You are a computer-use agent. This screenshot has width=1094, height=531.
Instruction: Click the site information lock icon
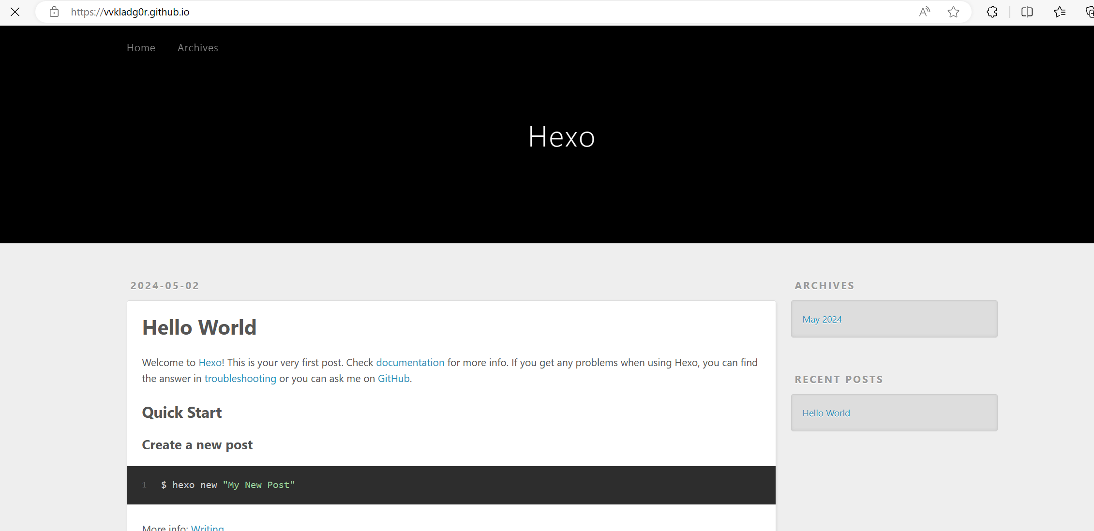[x=54, y=12]
